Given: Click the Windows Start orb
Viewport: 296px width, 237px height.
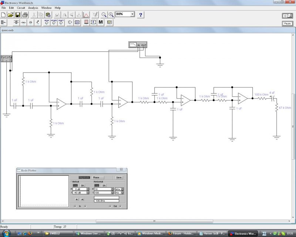Looking at the screenshot, I should click(6, 233).
